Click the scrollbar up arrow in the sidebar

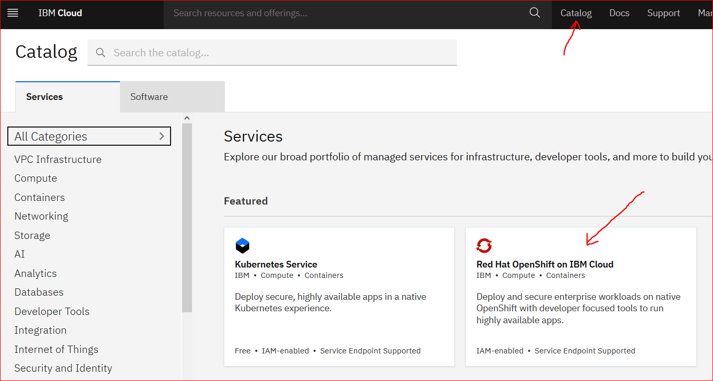click(187, 117)
